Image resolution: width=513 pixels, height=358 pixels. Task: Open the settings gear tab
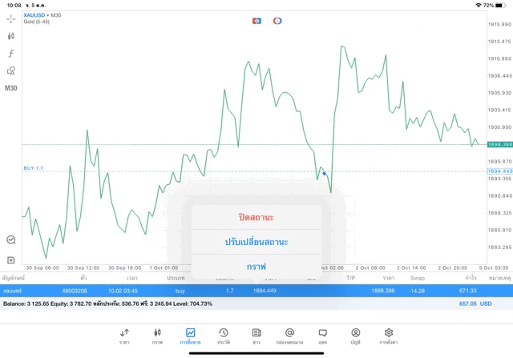389,335
